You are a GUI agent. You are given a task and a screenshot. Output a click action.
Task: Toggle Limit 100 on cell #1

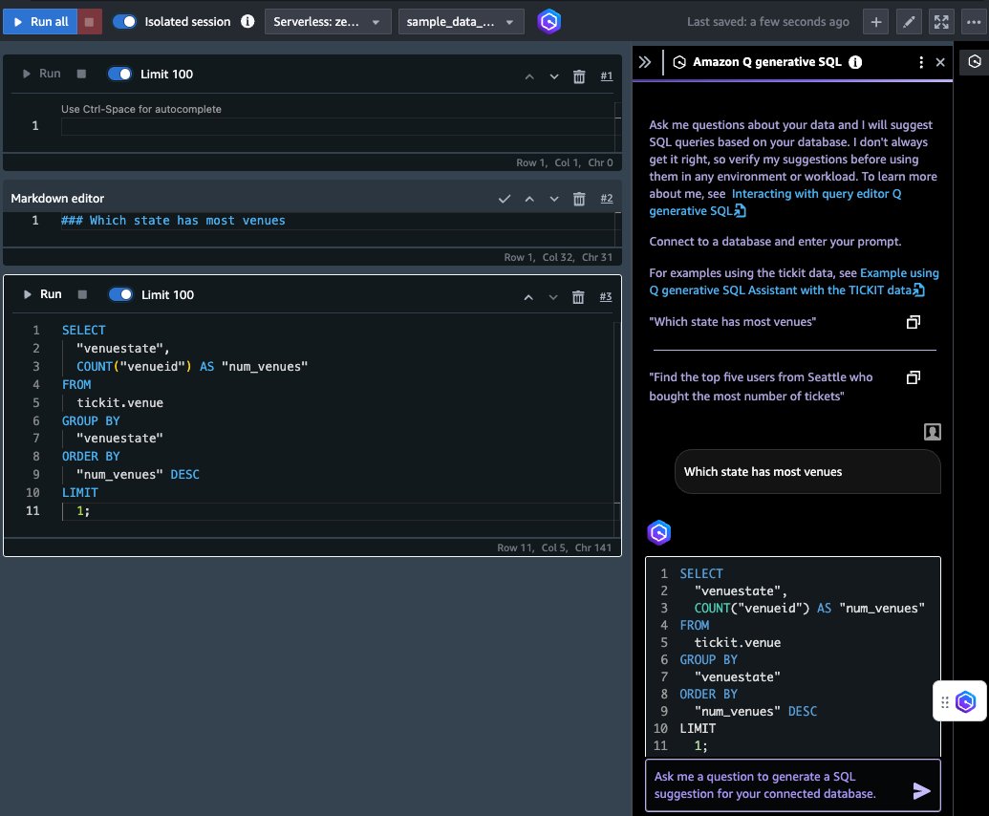point(119,74)
